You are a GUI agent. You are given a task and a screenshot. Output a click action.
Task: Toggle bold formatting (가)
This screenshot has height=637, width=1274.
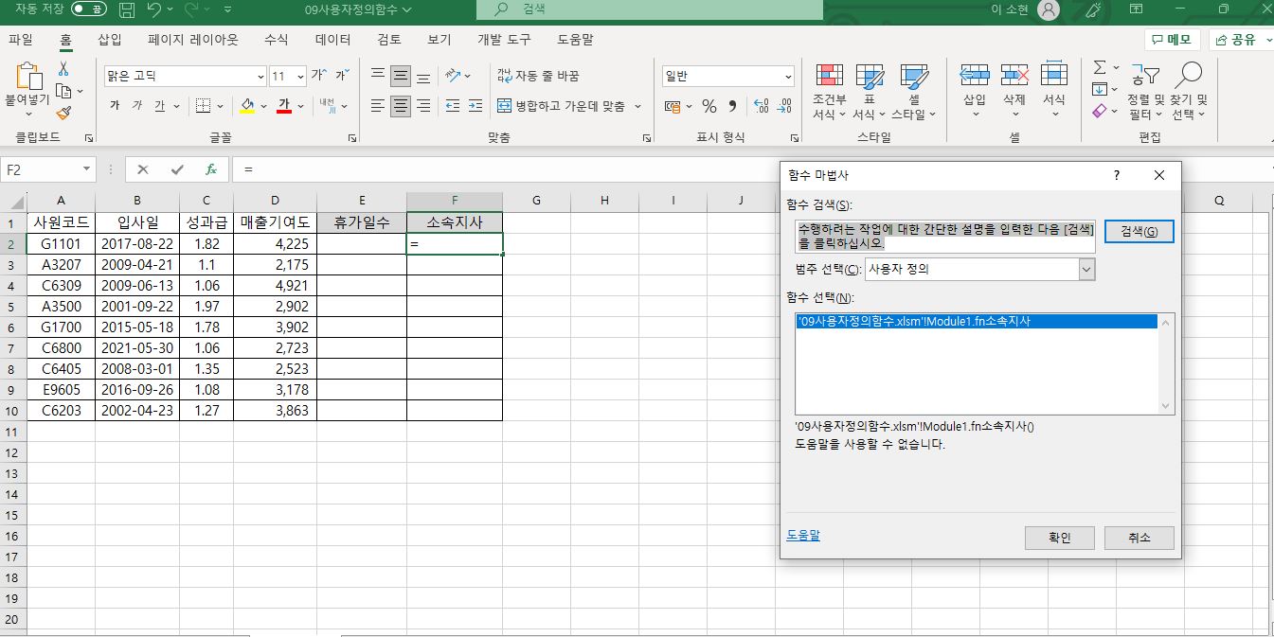(x=115, y=106)
